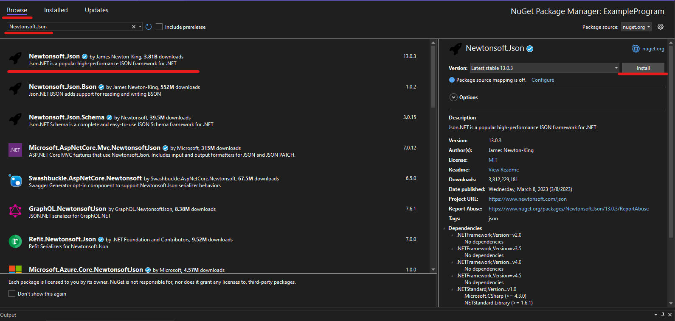675x321 pixels.
Task: Click the package list scroll up arrow
Action: click(433, 42)
